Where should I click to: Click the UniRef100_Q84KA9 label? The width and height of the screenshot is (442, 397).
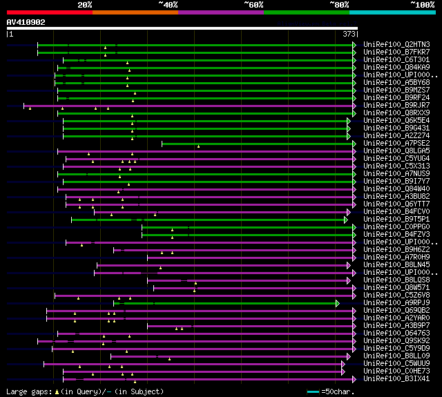click(396, 68)
